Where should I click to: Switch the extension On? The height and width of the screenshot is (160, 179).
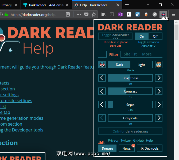[142, 36]
